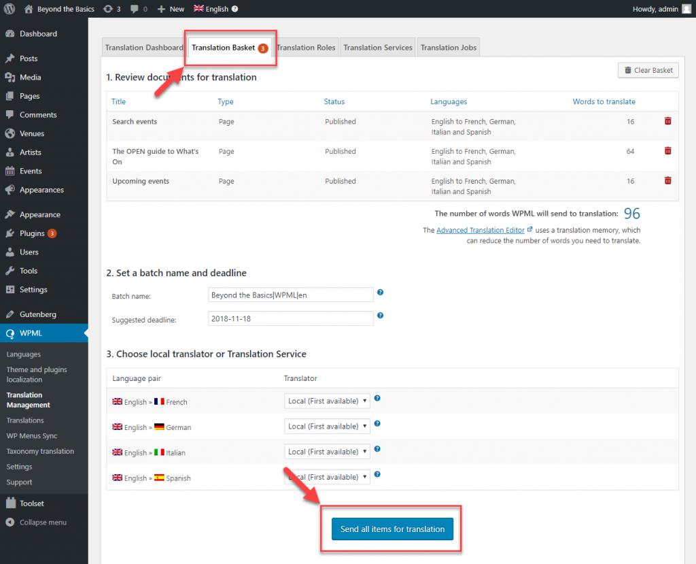Expand French translator dropdown

click(327, 401)
